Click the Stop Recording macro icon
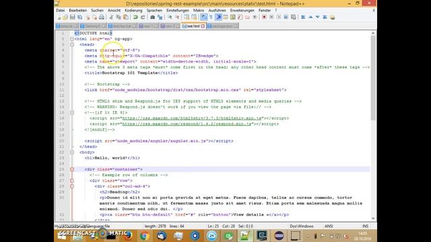This screenshot has height=242, width=431. [271, 17]
